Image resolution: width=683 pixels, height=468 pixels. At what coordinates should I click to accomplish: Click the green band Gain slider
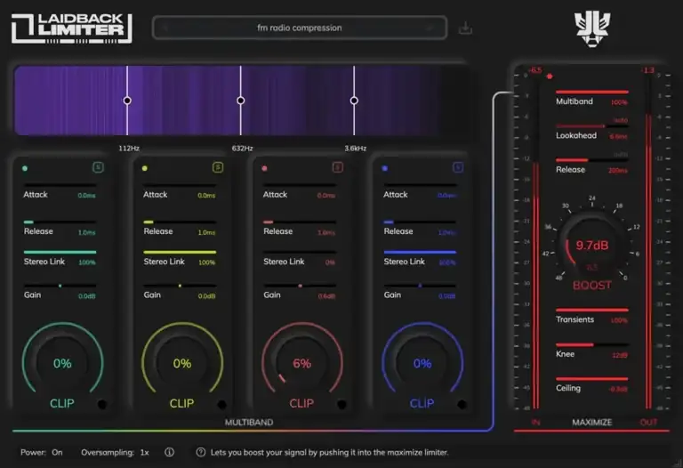tap(60, 286)
